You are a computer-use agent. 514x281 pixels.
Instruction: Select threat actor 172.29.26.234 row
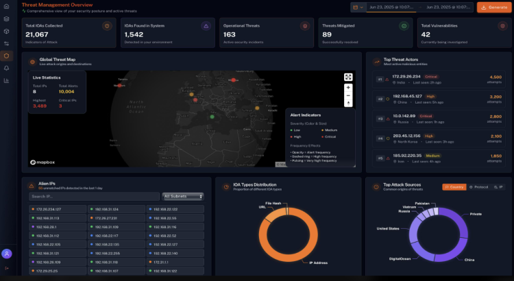point(439,80)
